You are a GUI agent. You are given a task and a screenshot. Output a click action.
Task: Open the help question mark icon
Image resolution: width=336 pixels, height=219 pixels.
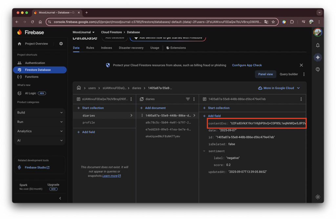pyautogui.click(x=318, y=70)
